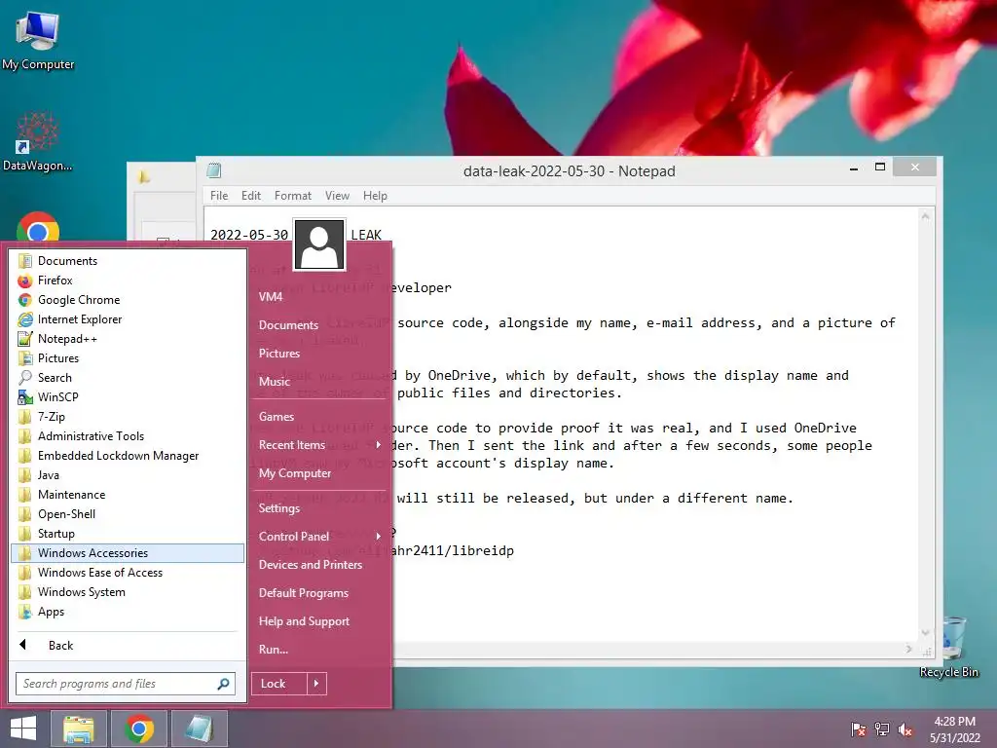The height and width of the screenshot is (748, 997).
Task: Open the VM4 user folder
Action: [x=319, y=297]
